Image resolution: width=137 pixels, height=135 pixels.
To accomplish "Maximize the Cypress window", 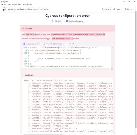I will tap(129, 2).
